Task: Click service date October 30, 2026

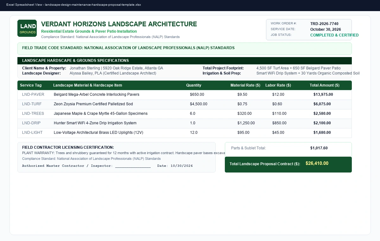Action: click(326, 29)
